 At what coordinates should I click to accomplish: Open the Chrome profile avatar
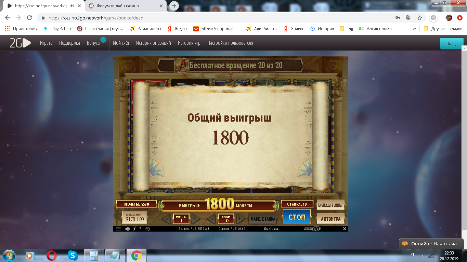449,18
